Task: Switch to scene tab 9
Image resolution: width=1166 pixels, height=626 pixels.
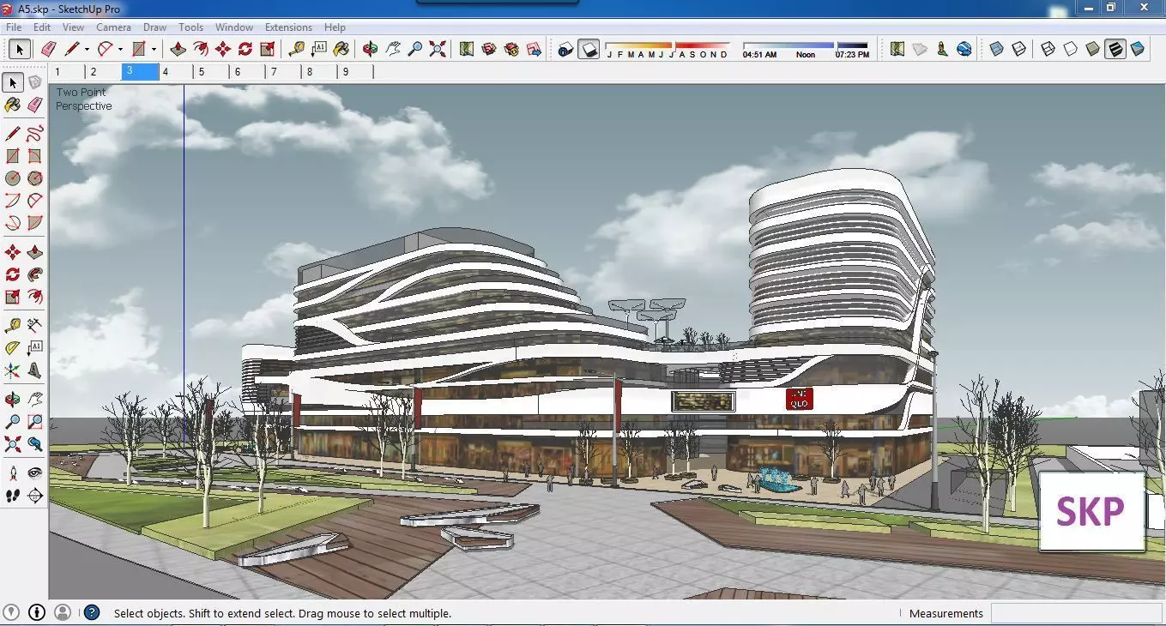Action: pyautogui.click(x=356, y=72)
